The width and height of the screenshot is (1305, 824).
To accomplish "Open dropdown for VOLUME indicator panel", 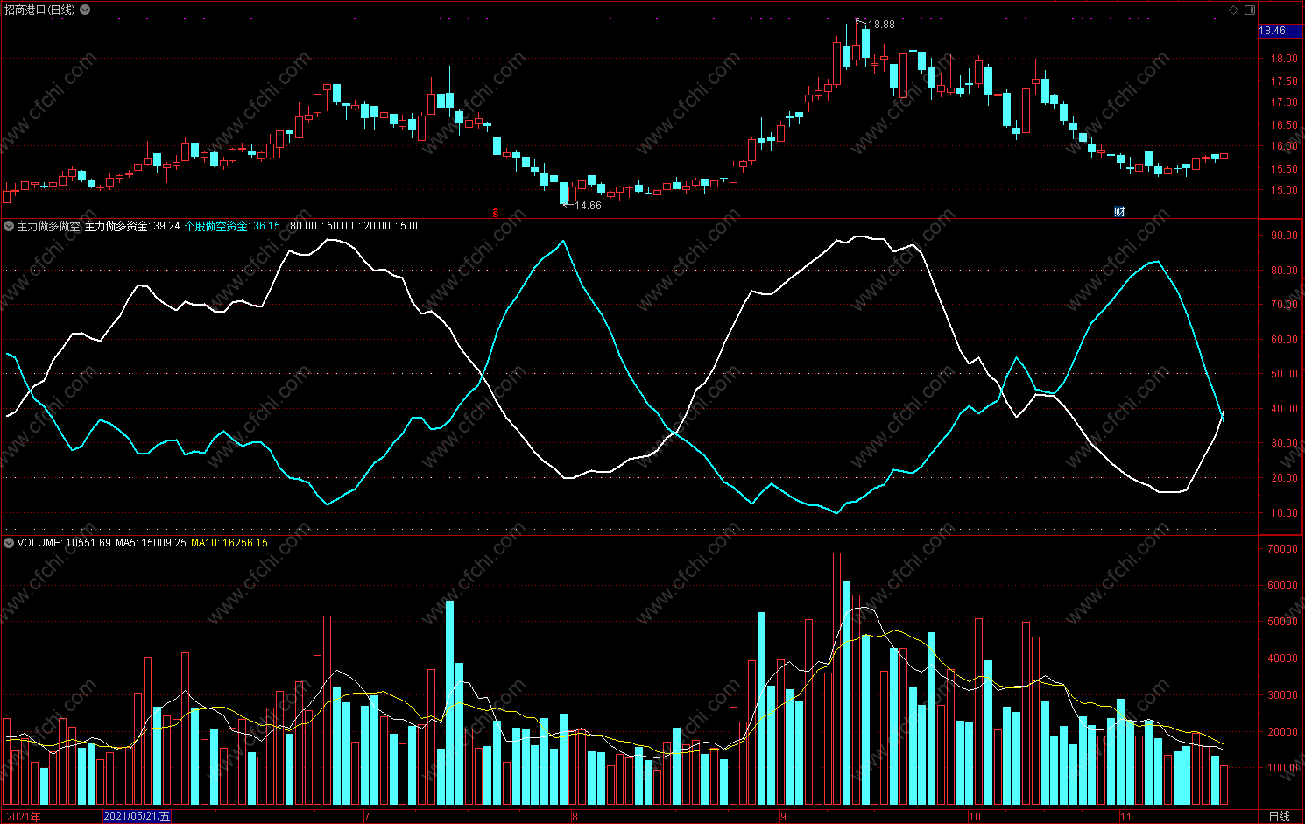I will (x=9, y=543).
